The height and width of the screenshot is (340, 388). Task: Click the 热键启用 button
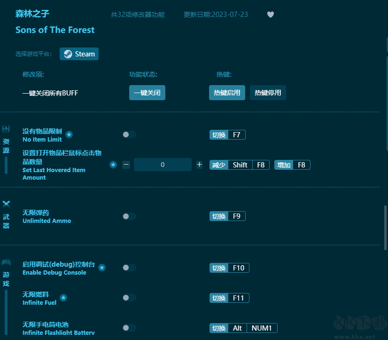pyautogui.click(x=227, y=93)
